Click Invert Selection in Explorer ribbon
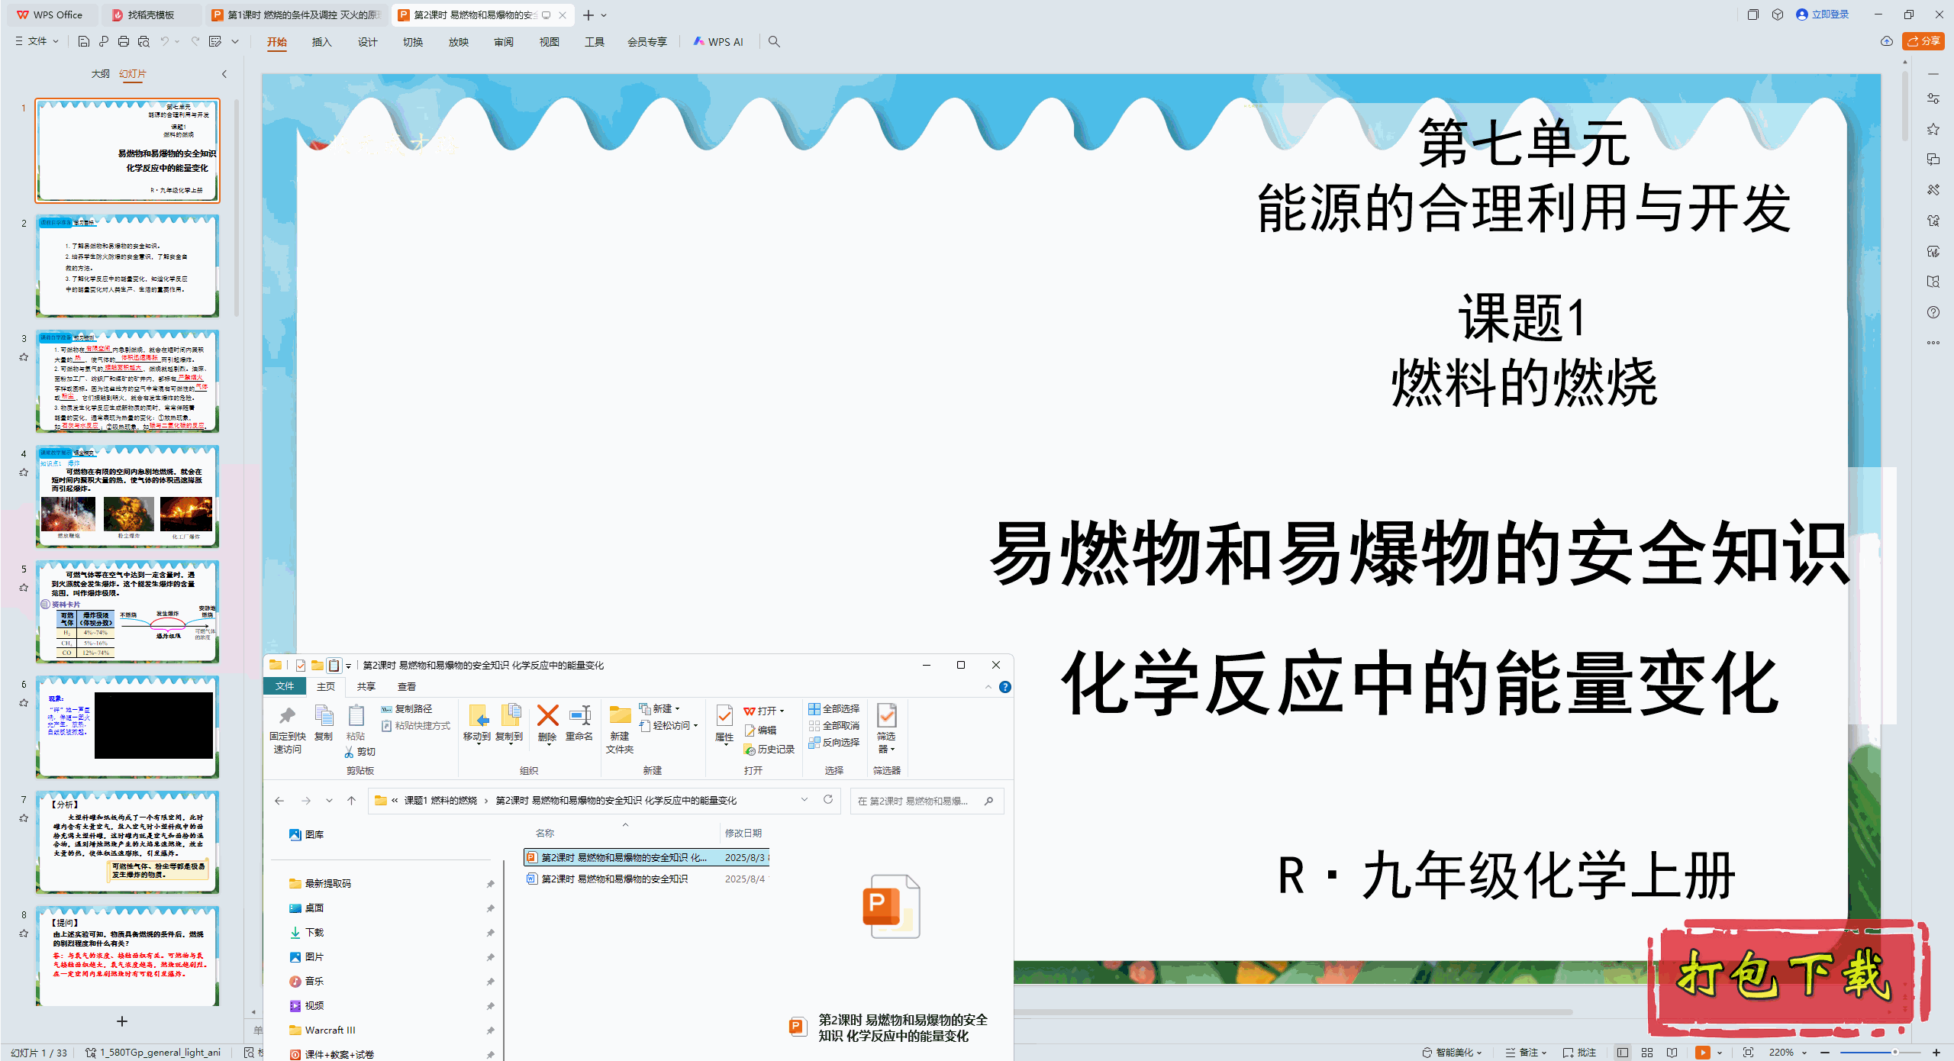Screen dimensions: 1954x1061 (834, 742)
